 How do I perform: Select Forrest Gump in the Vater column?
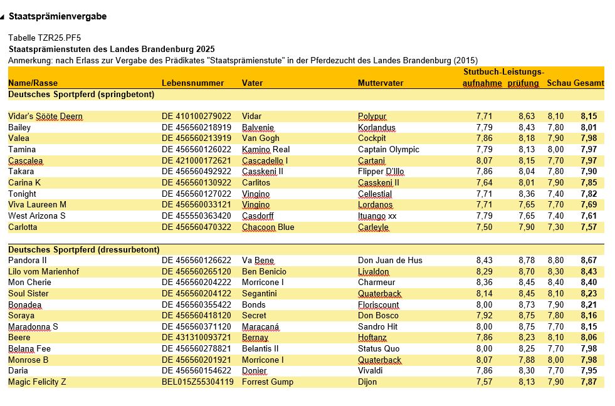point(268,382)
